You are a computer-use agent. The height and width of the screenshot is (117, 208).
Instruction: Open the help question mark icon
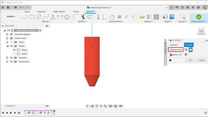[x=198, y=7]
